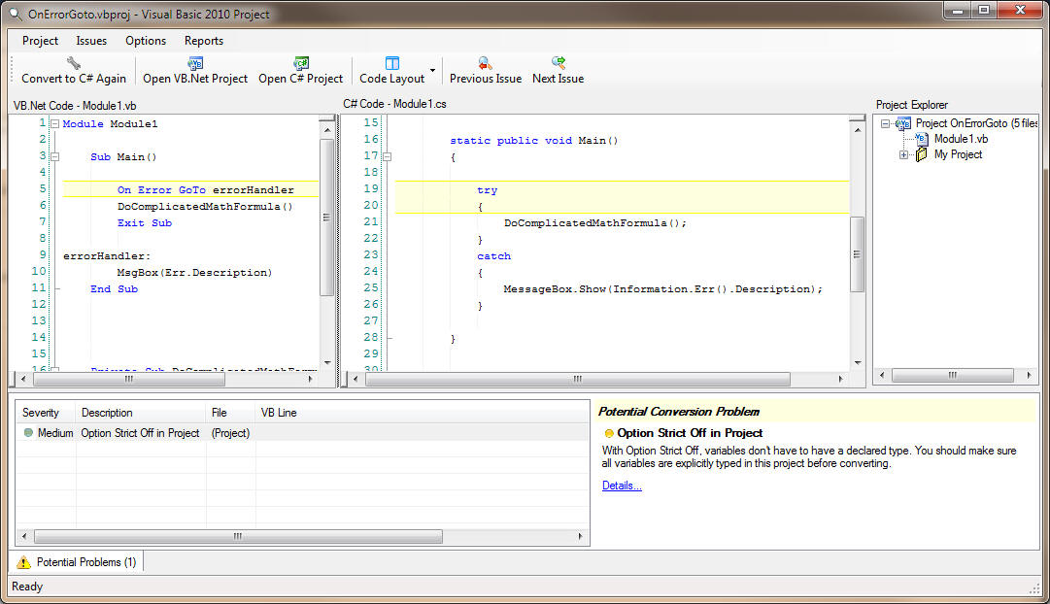The width and height of the screenshot is (1050, 604).
Task: Go to Previous Issue
Action: (485, 63)
